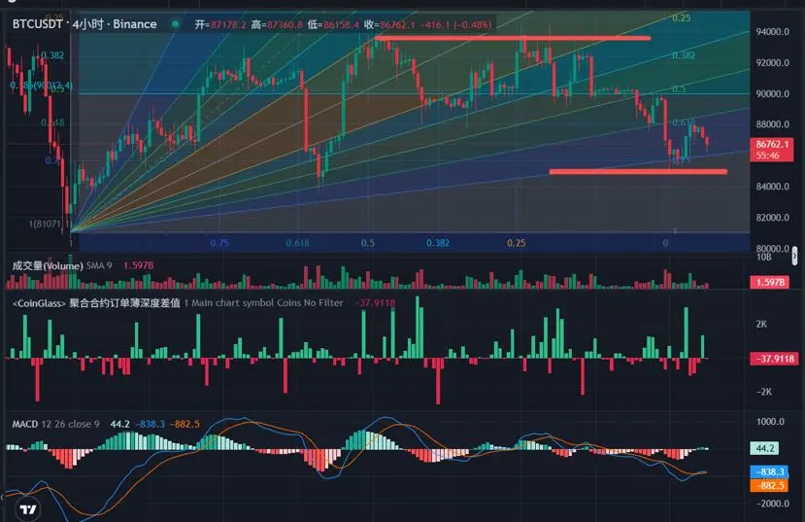Click the 开=87178.2 open value

(220, 24)
